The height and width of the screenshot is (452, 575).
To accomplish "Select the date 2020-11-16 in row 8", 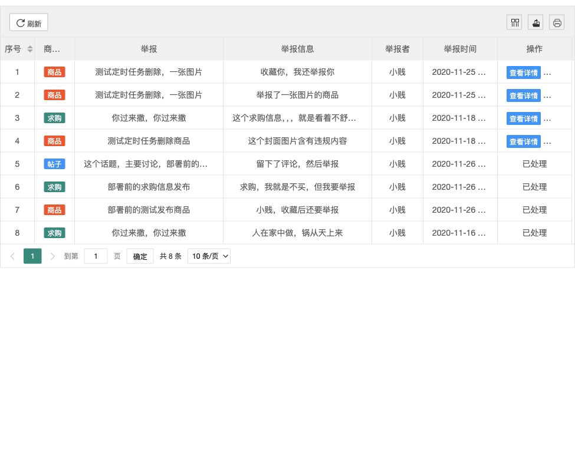I will (459, 233).
